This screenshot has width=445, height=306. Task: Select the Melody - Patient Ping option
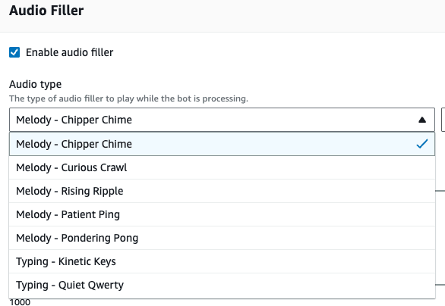[x=222, y=214]
